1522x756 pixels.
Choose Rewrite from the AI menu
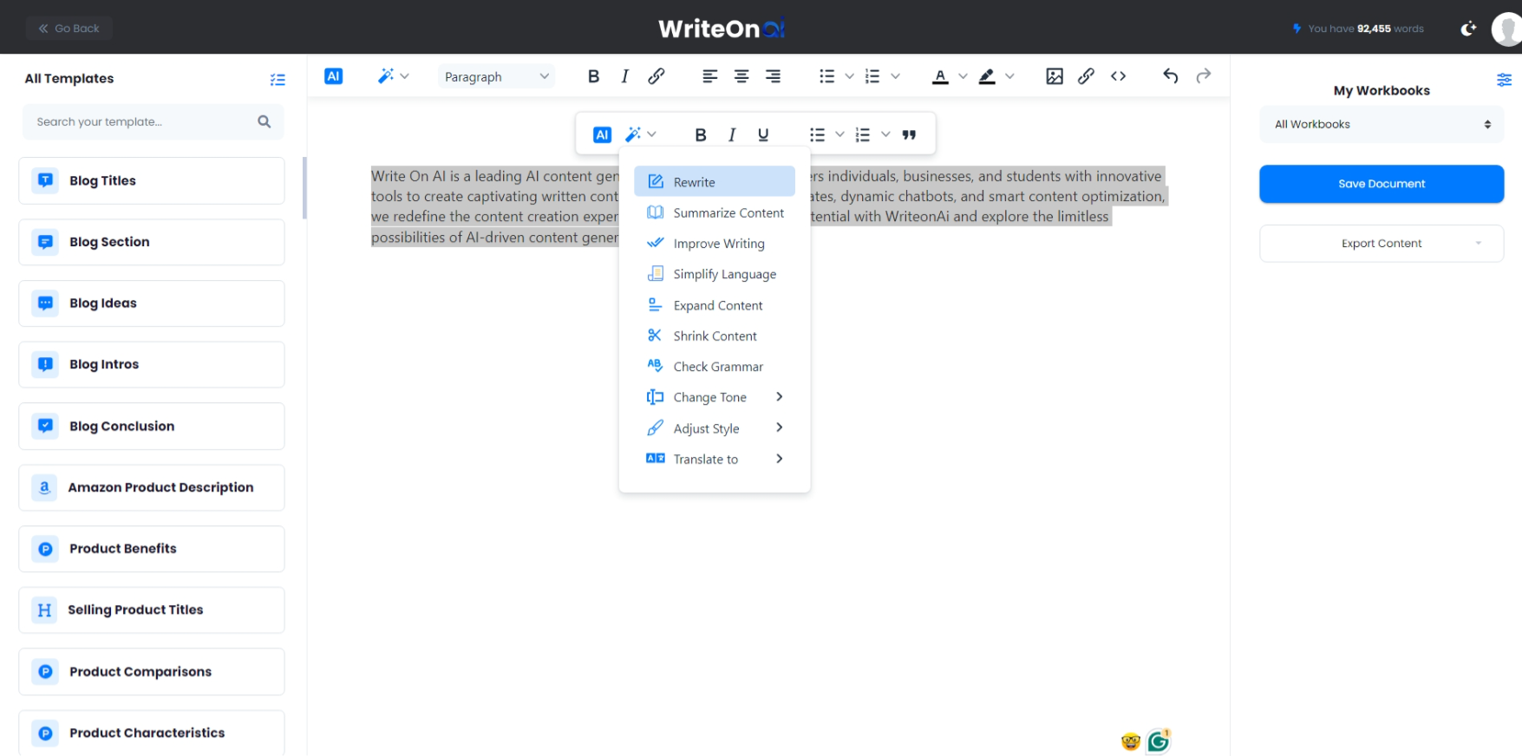(x=715, y=181)
